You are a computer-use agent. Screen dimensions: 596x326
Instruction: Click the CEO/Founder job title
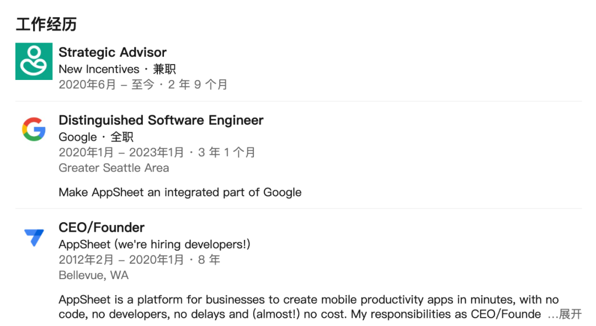coord(102,228)
